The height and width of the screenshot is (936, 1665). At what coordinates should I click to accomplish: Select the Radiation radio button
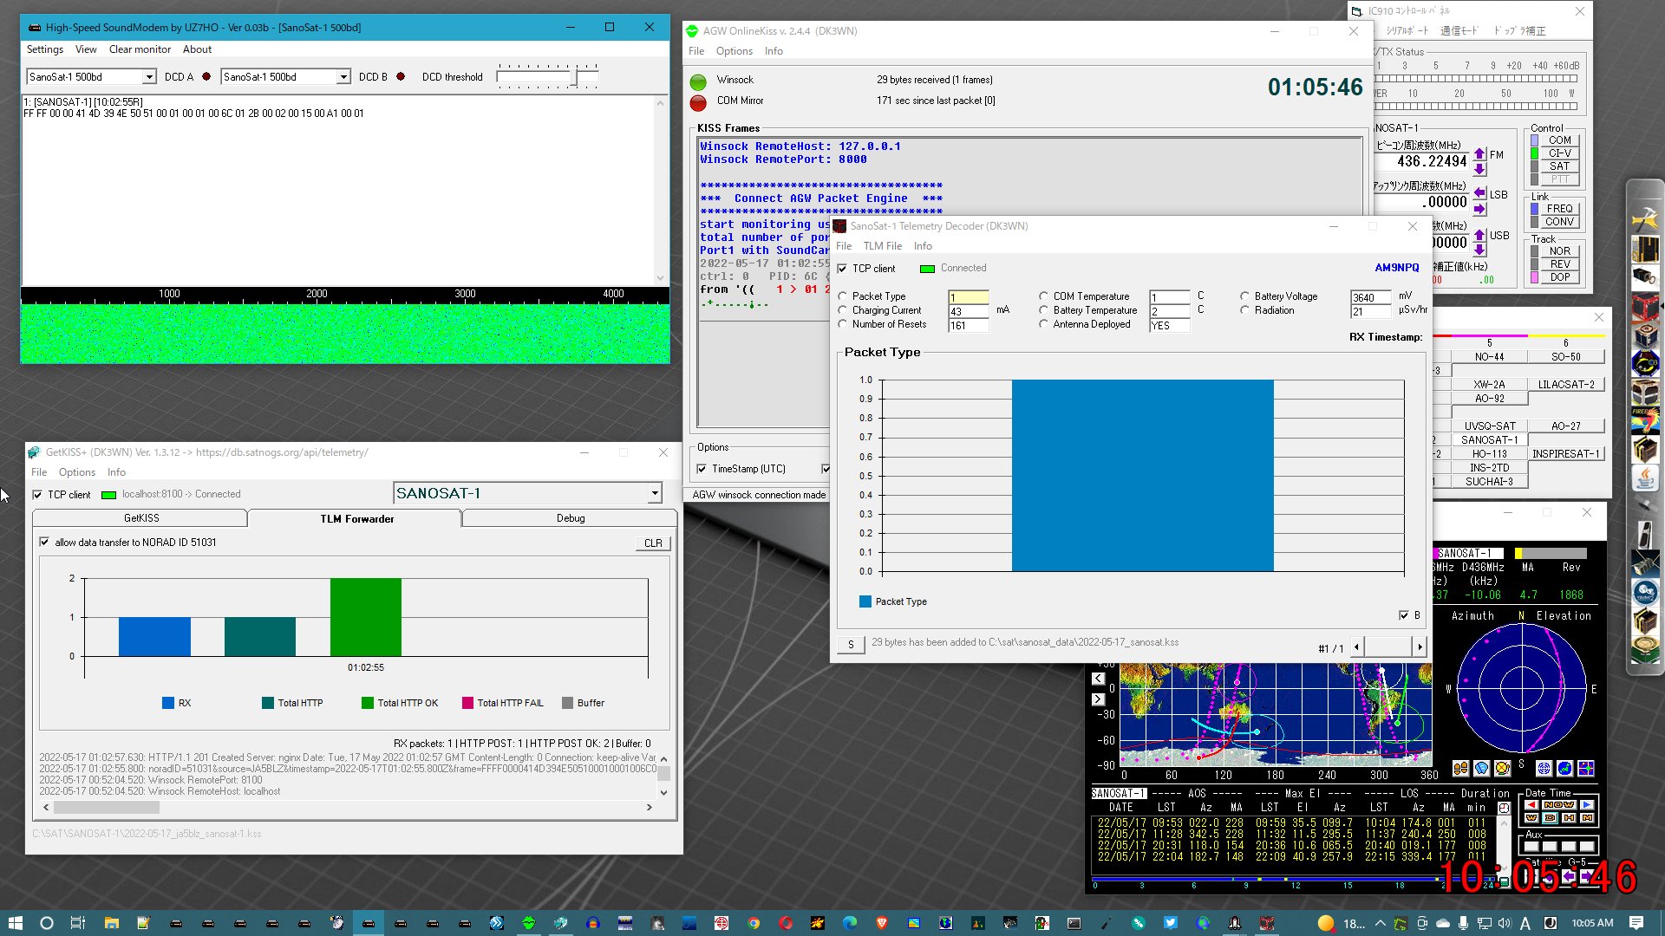tap(1245, 310)
